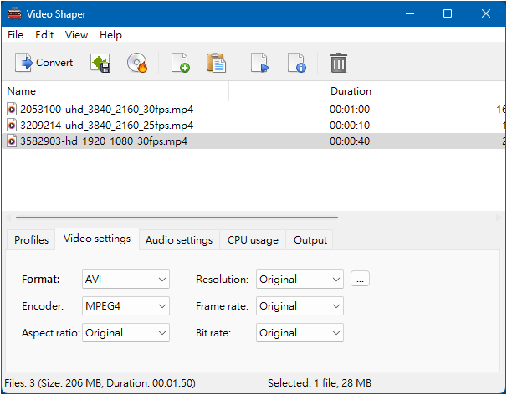This screenshot has height=395, width=507.
Task: Open the Format dropdown showing AVI
Action: (x=125, y=280)
